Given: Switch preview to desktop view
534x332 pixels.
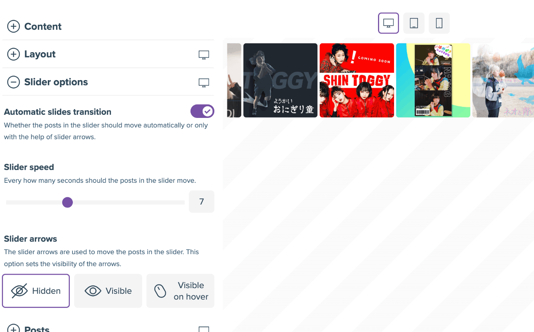Looking at the screenshot, I should tap(388, 23).
